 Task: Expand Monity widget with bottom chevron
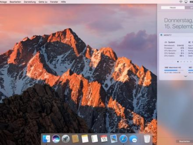pyautogui.click(x=186, y=76)
